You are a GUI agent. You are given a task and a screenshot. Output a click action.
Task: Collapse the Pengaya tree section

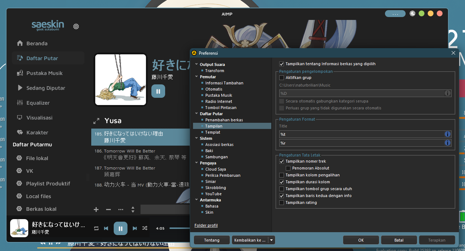(196, 163)
